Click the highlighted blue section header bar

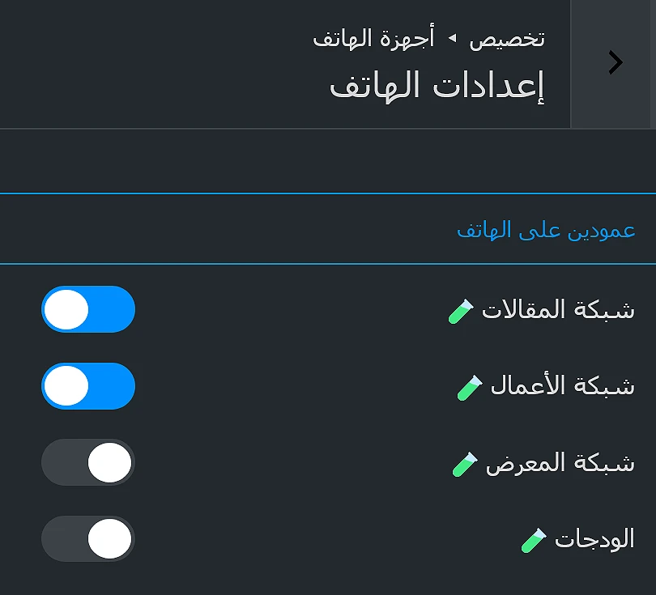328,230
